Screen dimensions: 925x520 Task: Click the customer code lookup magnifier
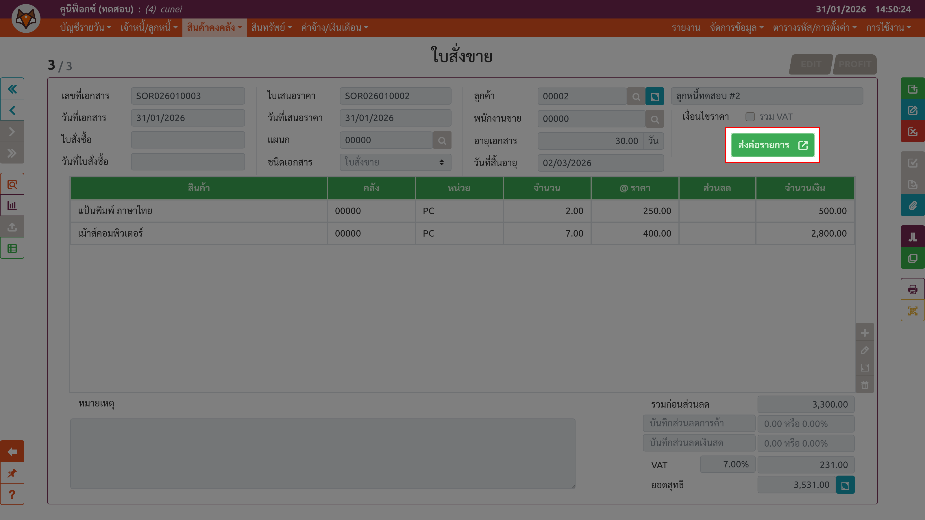coord(636,96)
